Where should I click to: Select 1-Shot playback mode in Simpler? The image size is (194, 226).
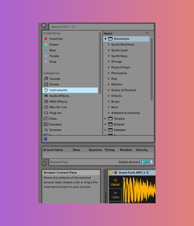click(115, 195)
